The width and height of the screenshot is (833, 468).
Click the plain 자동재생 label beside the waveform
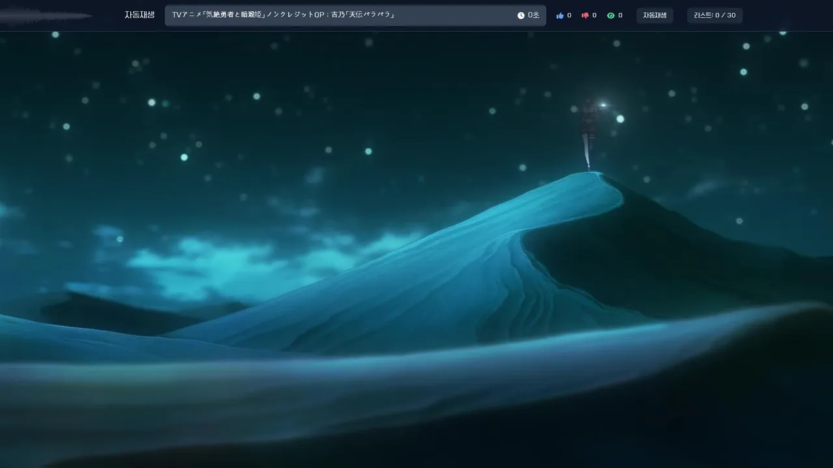coord(139,15)
